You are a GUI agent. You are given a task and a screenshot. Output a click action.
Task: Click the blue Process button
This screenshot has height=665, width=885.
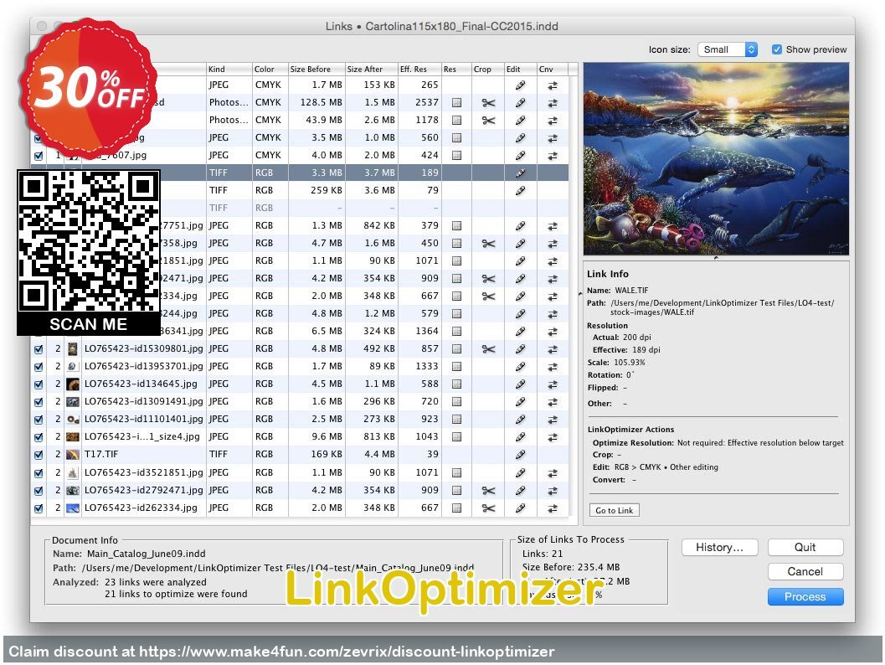click(x=805, y=596)
